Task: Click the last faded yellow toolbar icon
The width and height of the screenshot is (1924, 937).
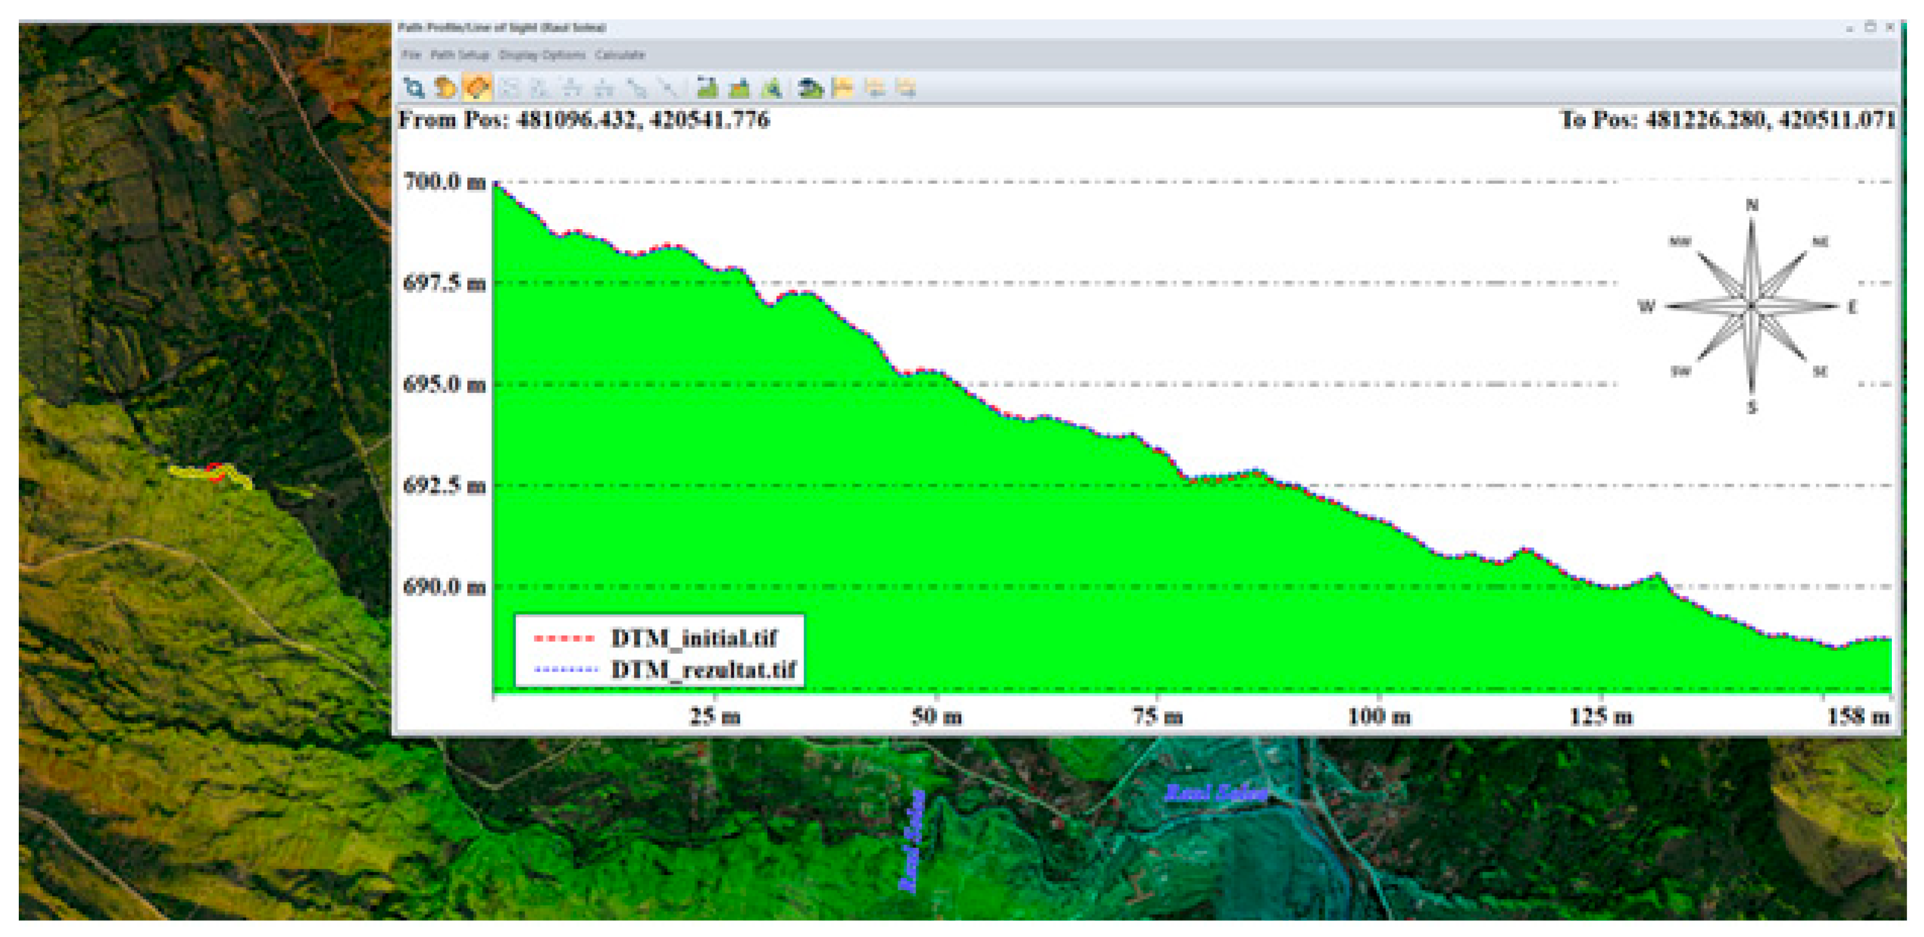Action: [906, 88]
